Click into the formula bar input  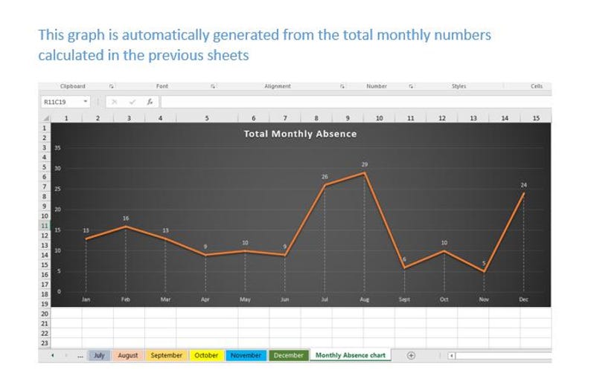coord(357,102)
